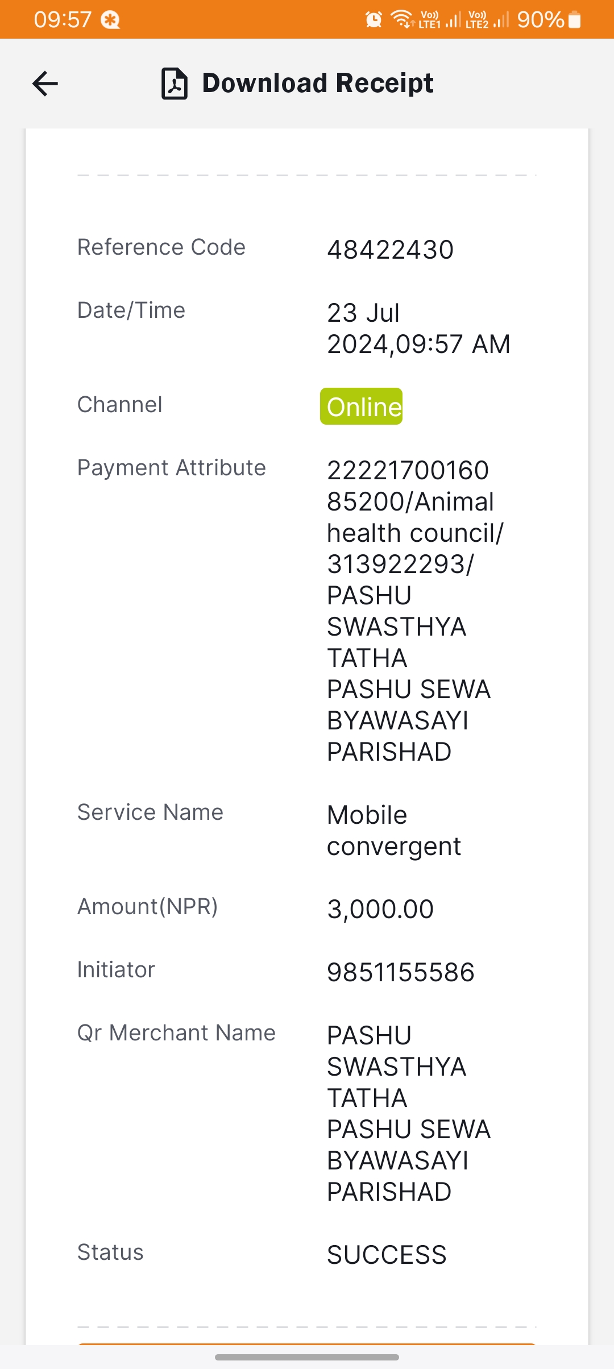Tap the SUCCESS status text
This screenshot has width=614, height=1369.
coord(387,1255)
